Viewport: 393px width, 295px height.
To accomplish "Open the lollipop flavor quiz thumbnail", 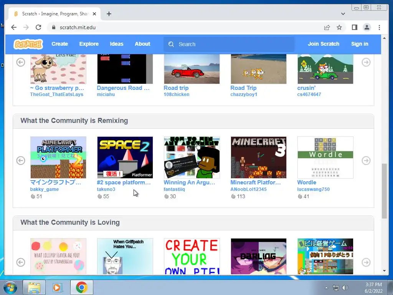I will (58, 256).
